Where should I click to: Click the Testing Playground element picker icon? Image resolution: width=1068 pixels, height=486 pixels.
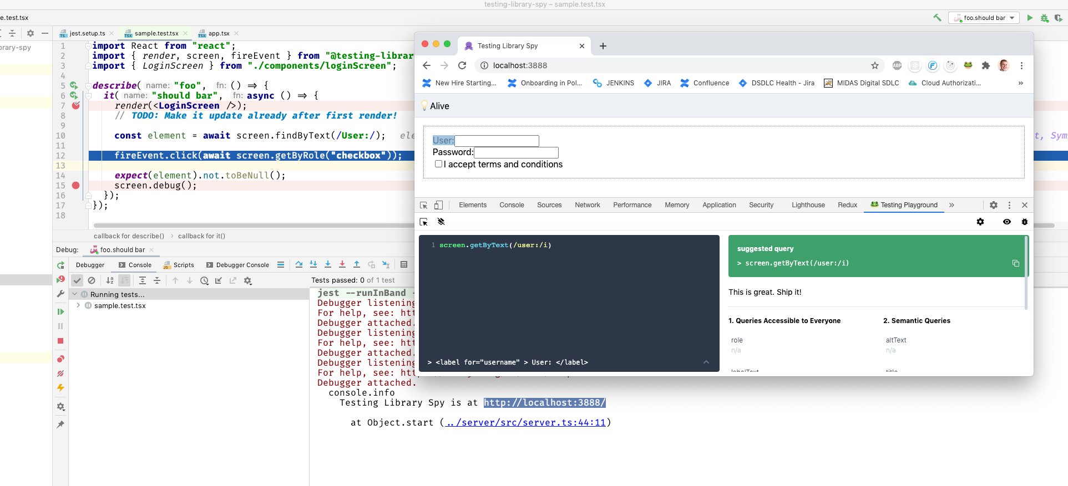(x=424, y=222)
